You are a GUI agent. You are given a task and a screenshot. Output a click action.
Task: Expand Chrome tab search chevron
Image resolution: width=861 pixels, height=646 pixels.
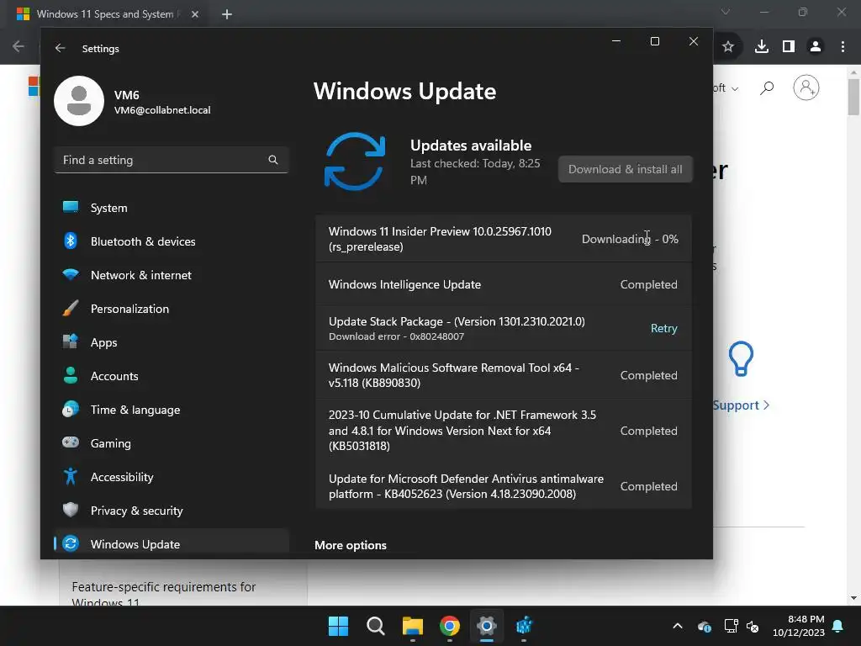[x=726, y=12]
